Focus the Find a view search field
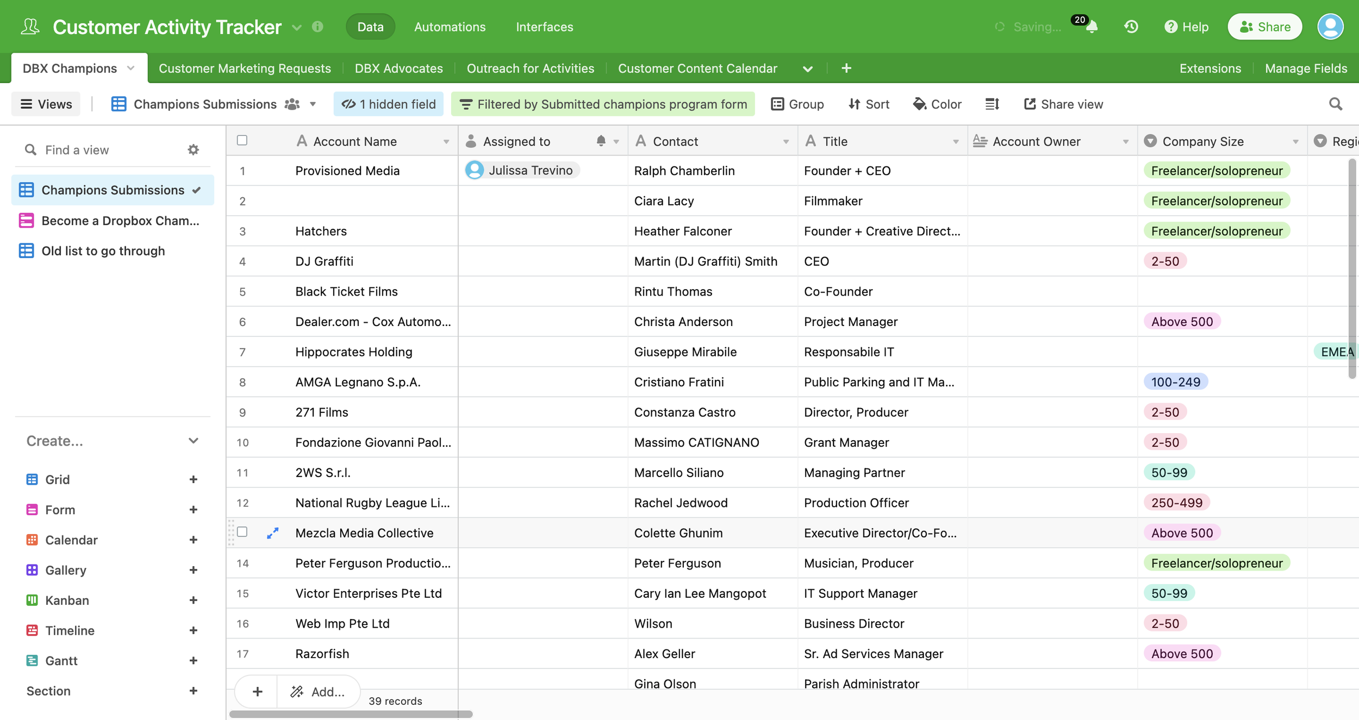Viewport: 1359px width, 720px height. 113,149
